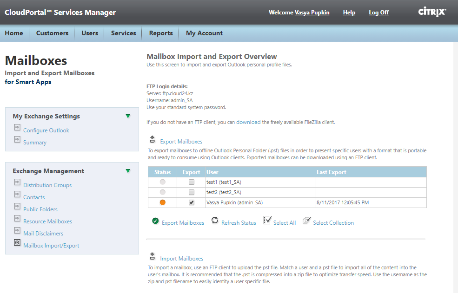Image resolution: width=458 pixels, height=293 pixels.
Task: Check the export box for test2 (test2_SA)
Action: (192, 192)
